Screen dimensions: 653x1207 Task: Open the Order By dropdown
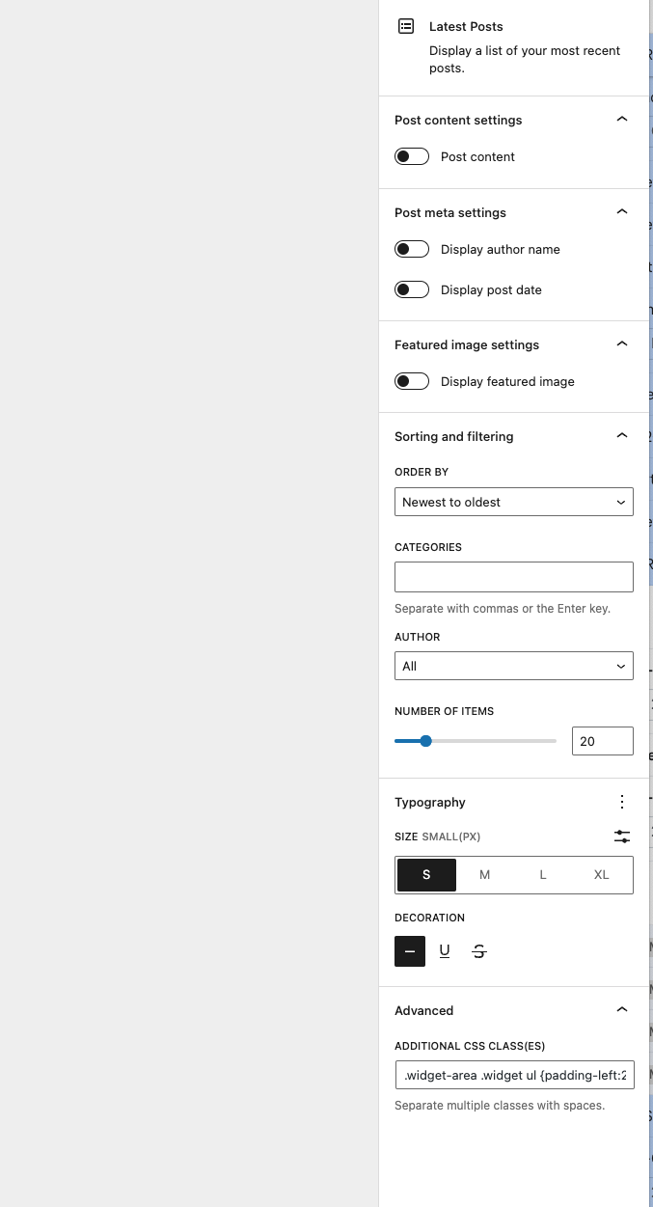pos(513,502)
